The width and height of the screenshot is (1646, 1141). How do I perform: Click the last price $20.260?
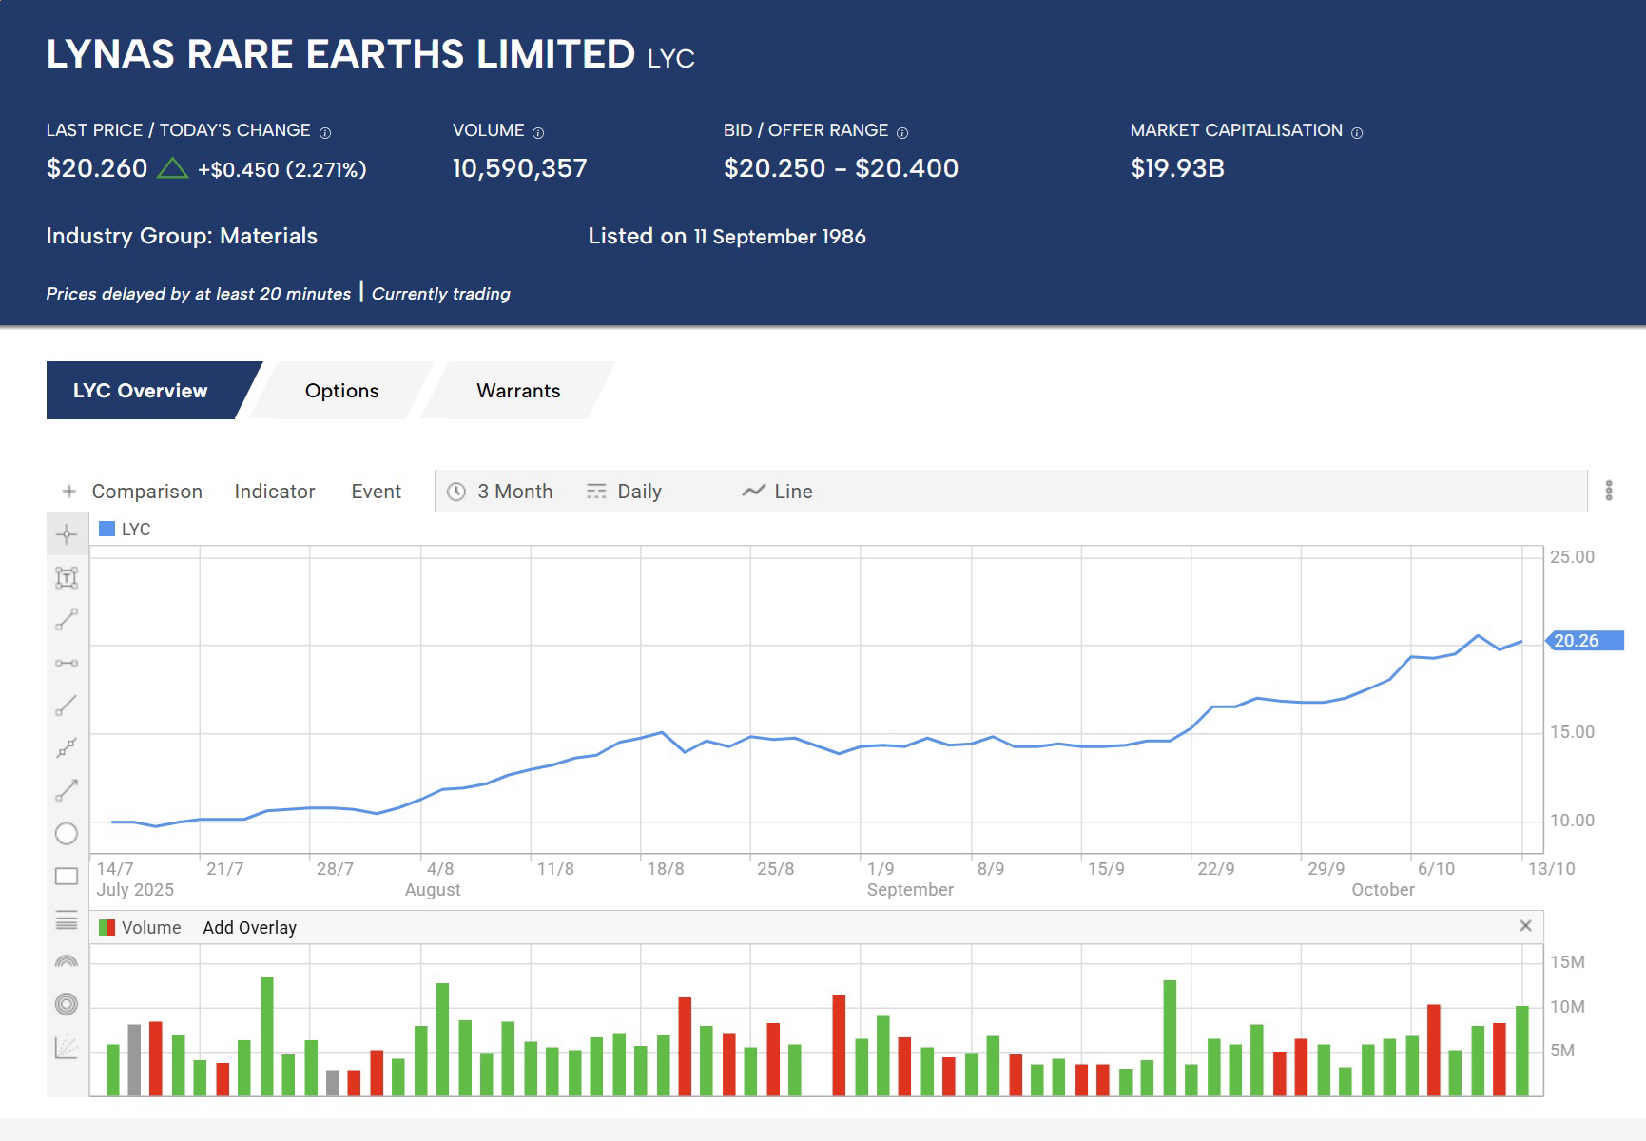pos(97,168)
